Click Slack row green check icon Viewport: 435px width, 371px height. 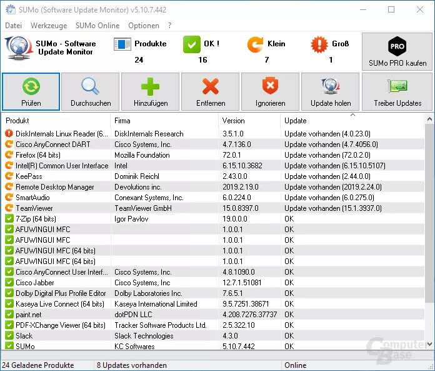(9, 335)
